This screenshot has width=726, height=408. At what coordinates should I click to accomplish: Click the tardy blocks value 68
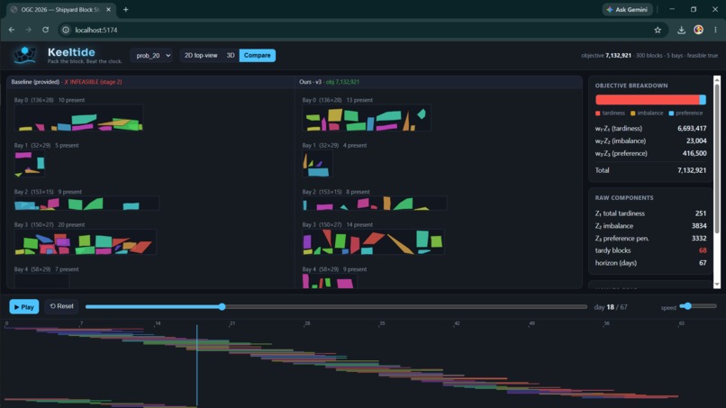(703, 250)
